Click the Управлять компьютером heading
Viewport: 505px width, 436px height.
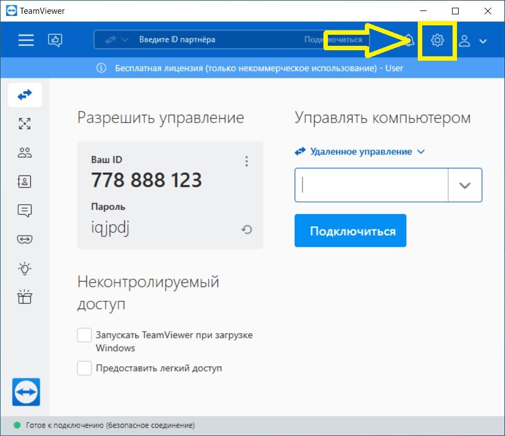point(382,118)
